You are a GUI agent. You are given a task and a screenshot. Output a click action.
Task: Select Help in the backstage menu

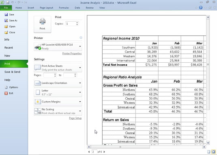(7, 80)
